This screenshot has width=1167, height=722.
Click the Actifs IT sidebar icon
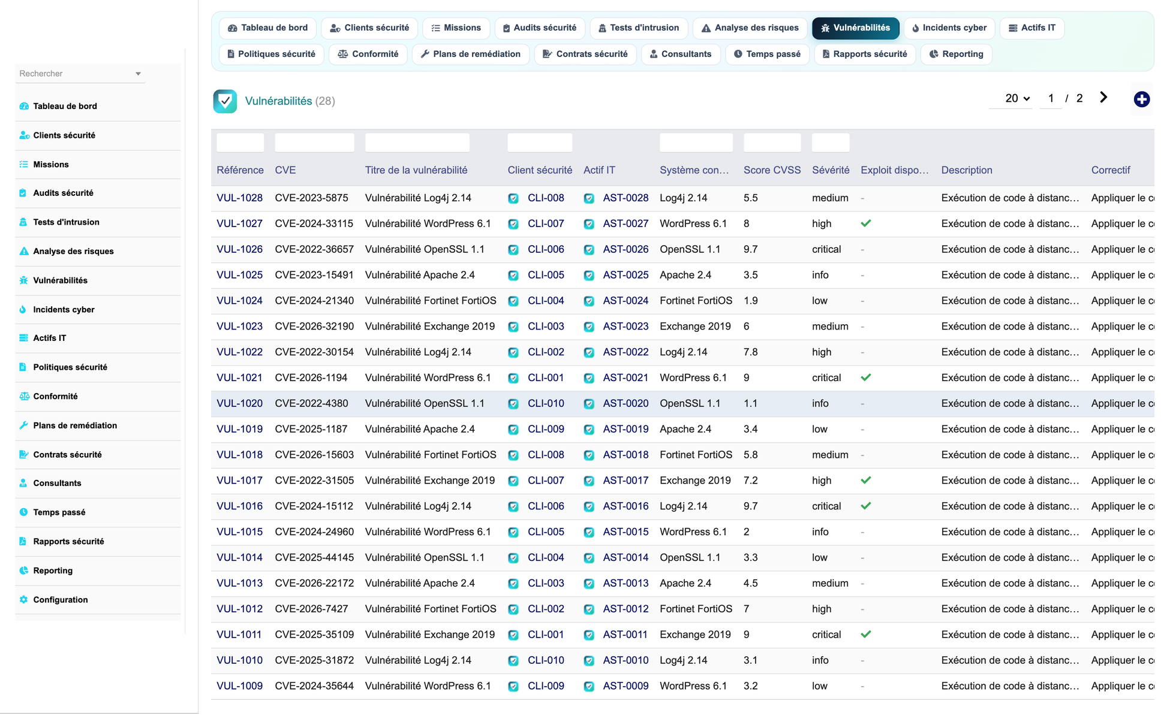click(x=24, y=338)
